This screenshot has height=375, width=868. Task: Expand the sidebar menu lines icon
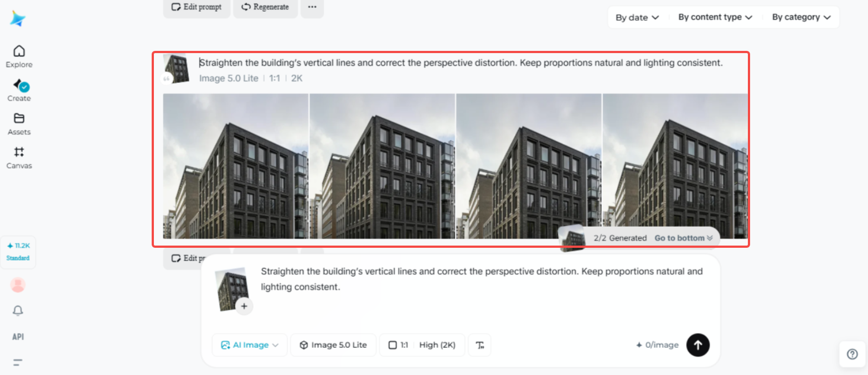(x=18, y=363)
